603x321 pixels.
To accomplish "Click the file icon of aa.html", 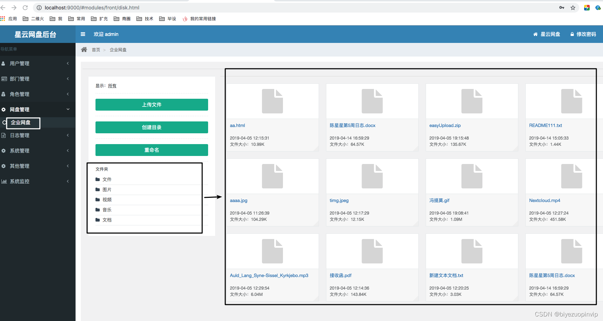I will [272, 101].
